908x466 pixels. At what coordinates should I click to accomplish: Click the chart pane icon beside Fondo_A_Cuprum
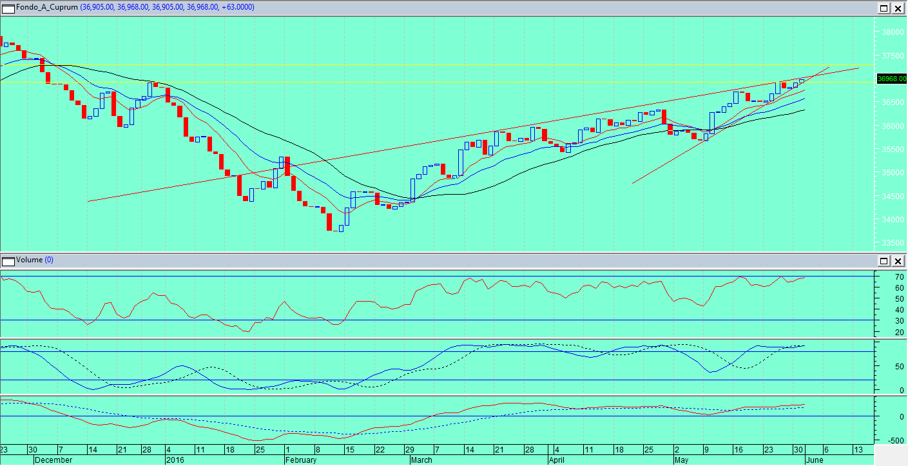tap(8, 8)
